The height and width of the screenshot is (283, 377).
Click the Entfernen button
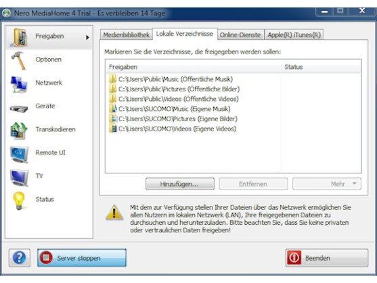click(x=253, y=184)
